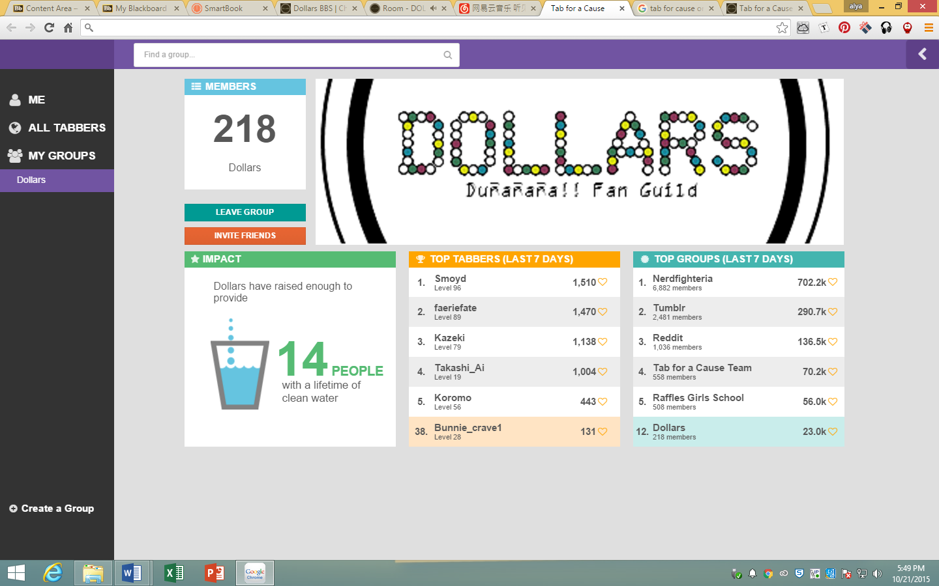
Task: Click the LEAVE GROUP button
Action: pyautogui.click(x=245, y=212)
